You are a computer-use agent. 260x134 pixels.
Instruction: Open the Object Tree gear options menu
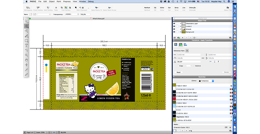click(230, 38)
